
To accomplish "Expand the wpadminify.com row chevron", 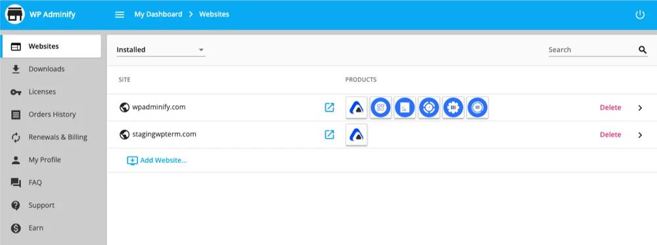I will (x=640, y=108).
